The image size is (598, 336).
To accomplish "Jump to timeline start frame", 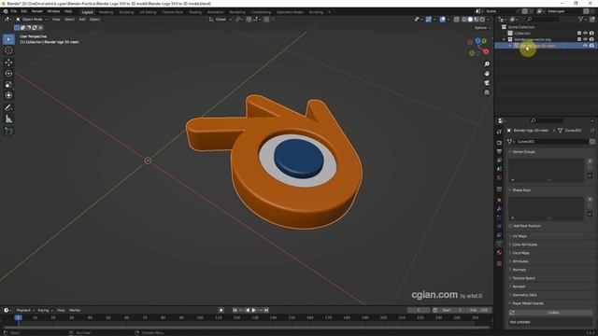I will click(235, 310).
